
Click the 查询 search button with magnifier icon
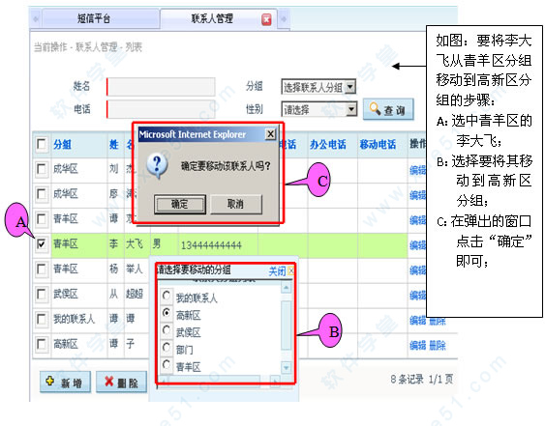tap(388, 109)
